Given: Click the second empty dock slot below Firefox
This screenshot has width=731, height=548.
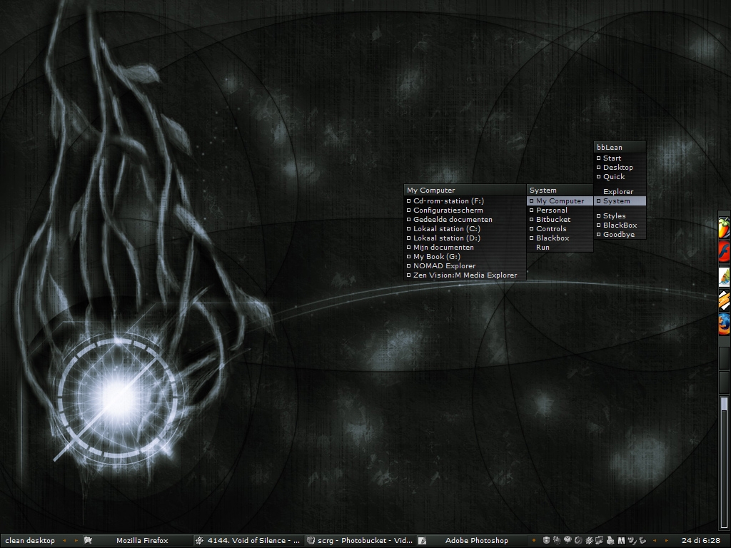Looking at the screenshot, I should 724,382.
